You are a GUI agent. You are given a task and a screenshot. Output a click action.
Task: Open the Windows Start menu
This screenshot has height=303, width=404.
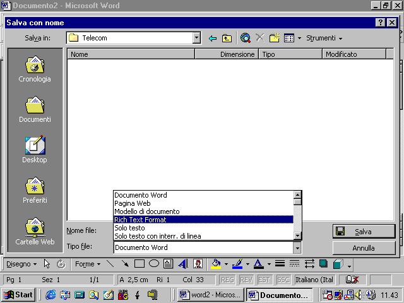(x=18, y=295)
